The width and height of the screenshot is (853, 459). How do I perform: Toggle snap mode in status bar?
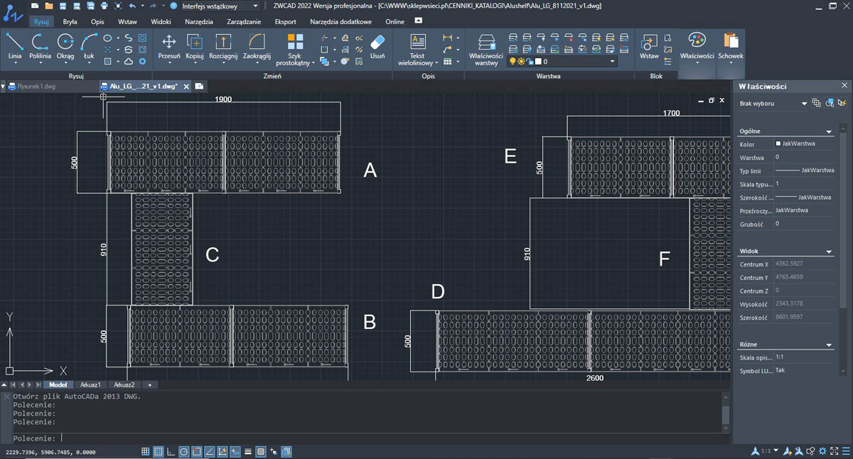click(145, 451)
